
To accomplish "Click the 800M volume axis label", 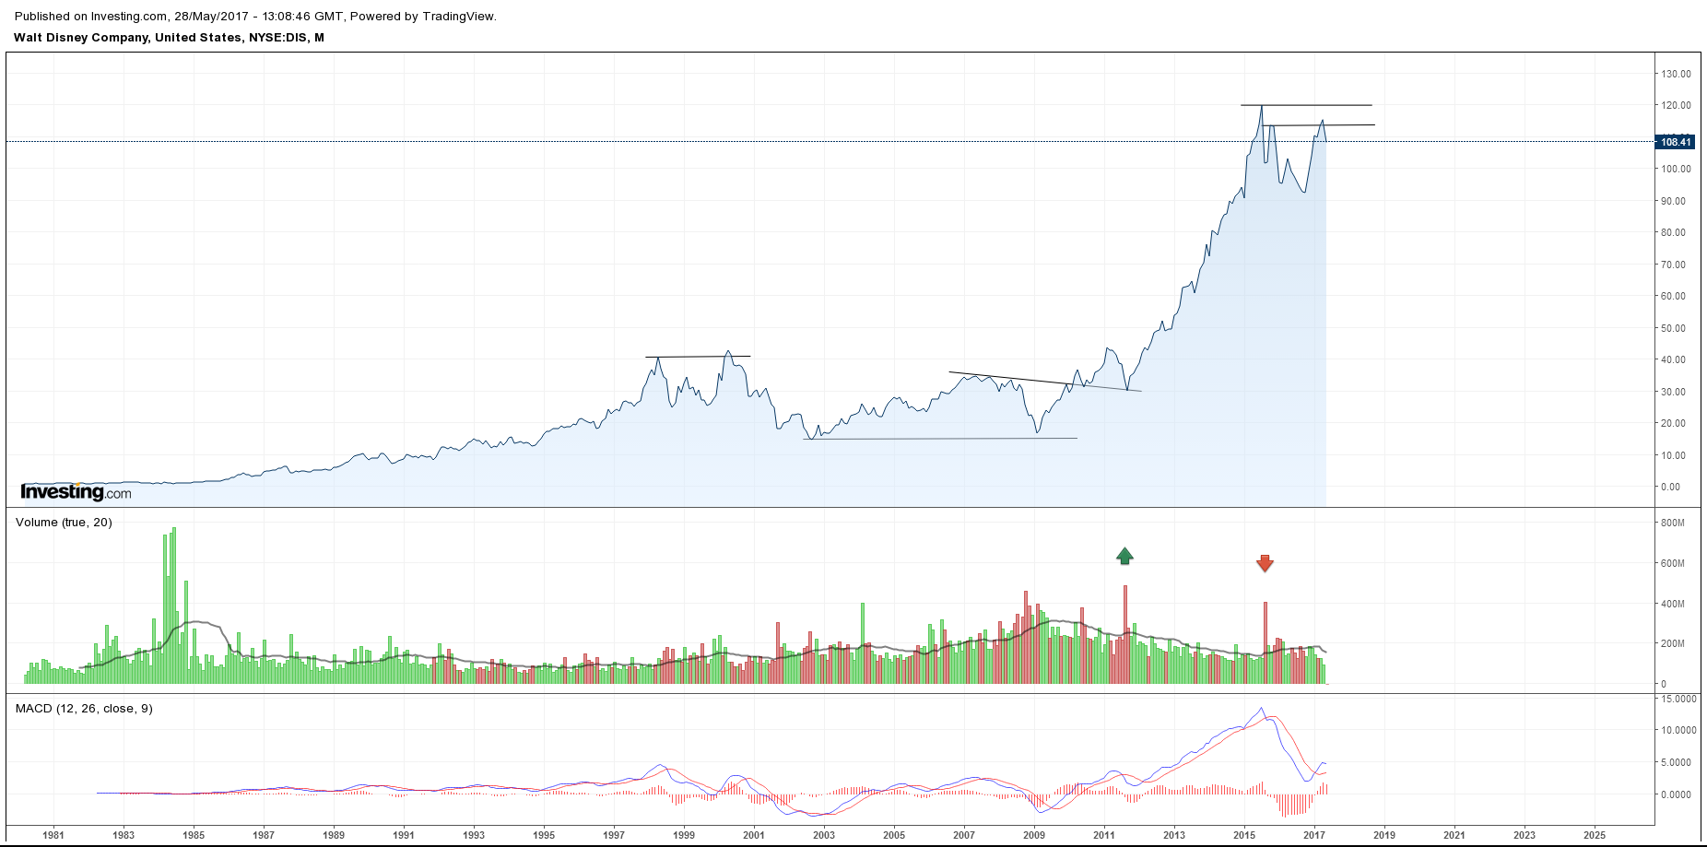I will tap(1672, 523).
